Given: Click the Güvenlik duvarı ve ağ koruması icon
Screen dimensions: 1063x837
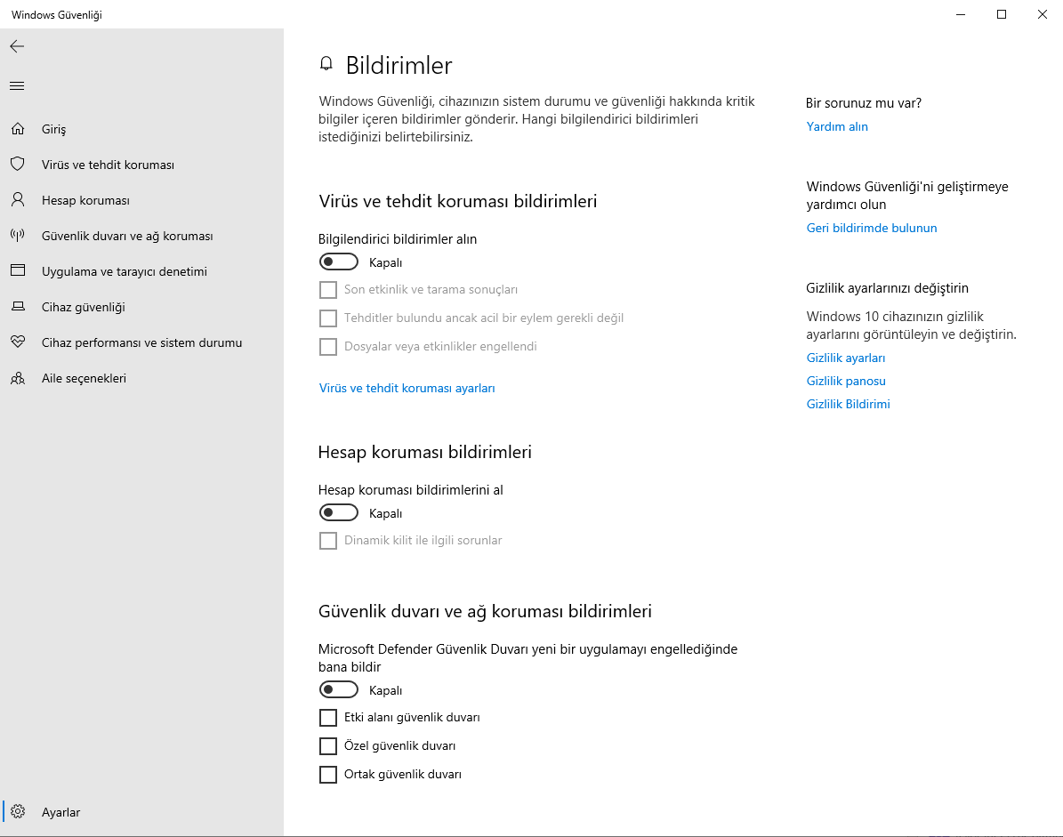Looking at the screenshot, I should pos(17,236).
